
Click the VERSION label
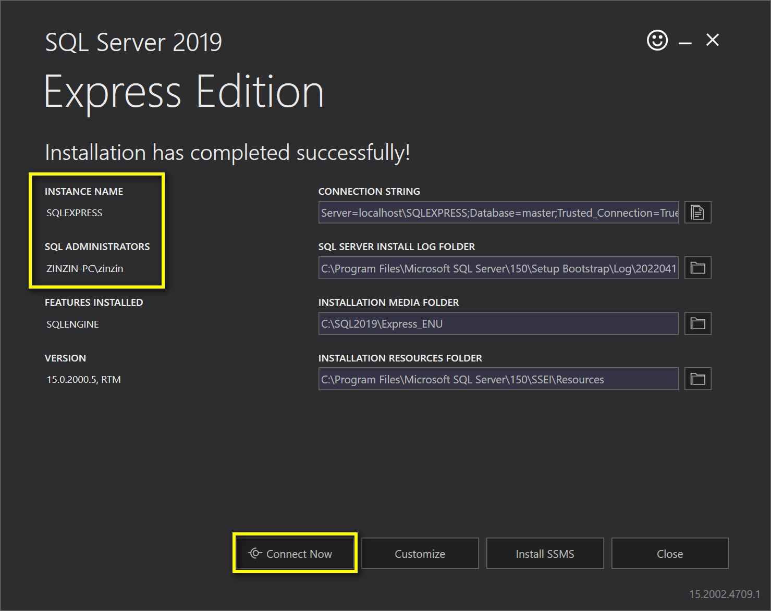coord(65,358)
